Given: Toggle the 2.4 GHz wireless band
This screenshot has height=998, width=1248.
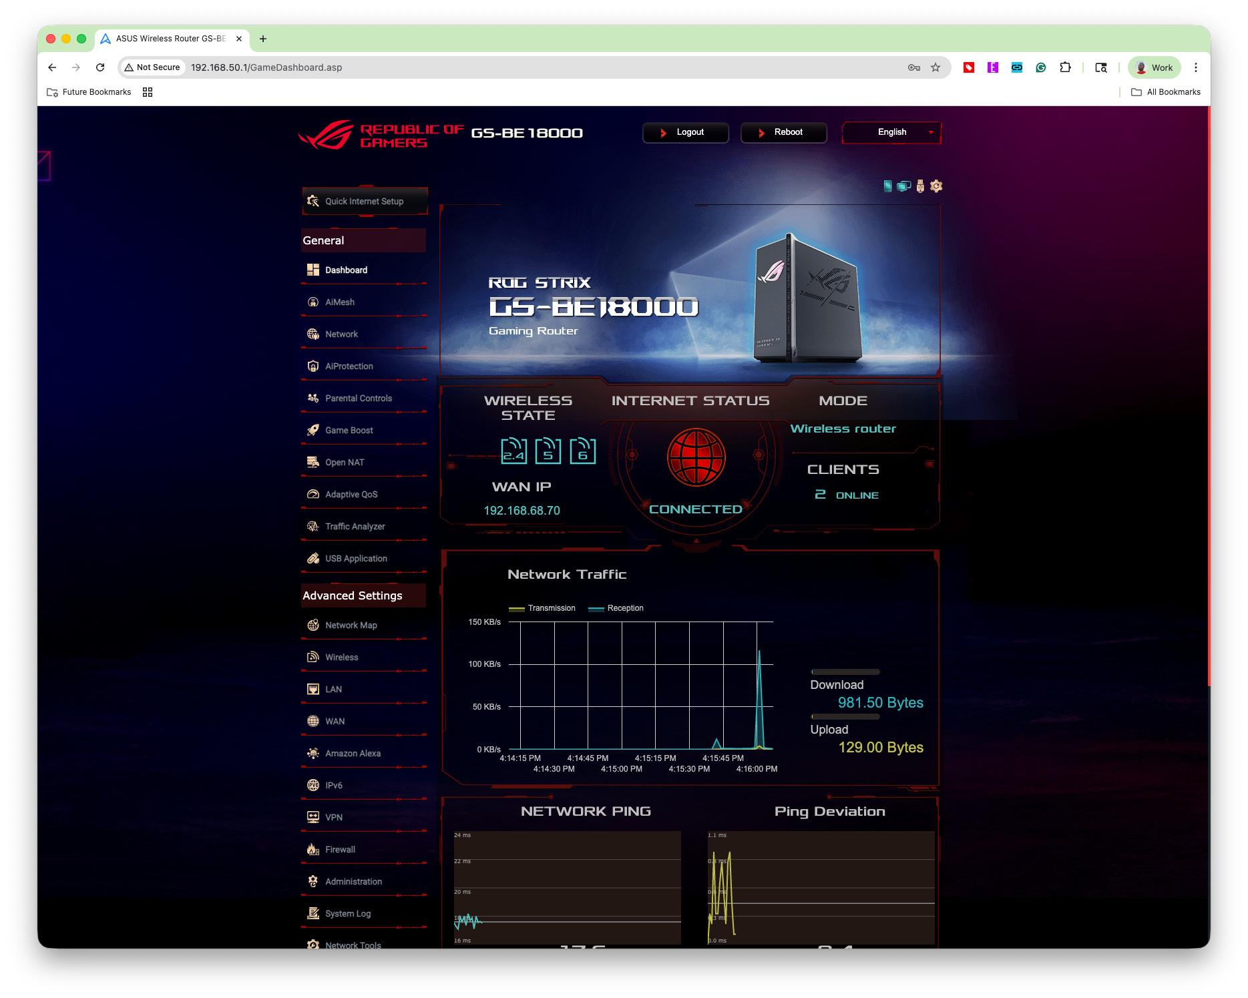Looking at the screenshot, I should point(514,451).
